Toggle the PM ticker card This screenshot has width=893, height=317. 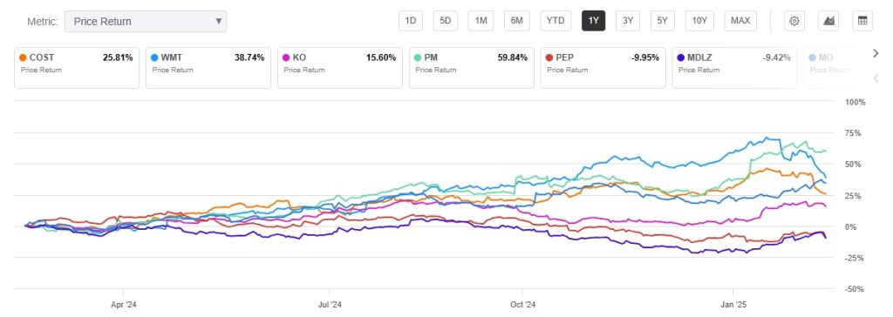pyautogui.click(x=472, y=68)
